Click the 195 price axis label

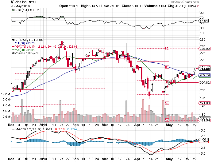coord(203,98)
